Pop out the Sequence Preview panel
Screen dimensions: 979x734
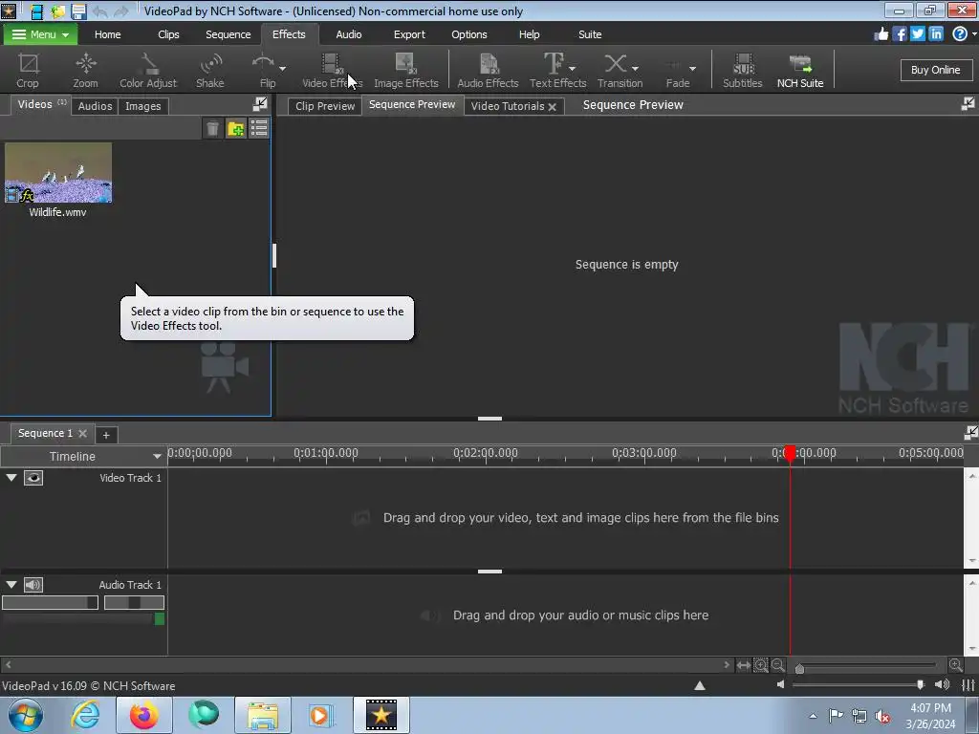(x=968, y=104)
